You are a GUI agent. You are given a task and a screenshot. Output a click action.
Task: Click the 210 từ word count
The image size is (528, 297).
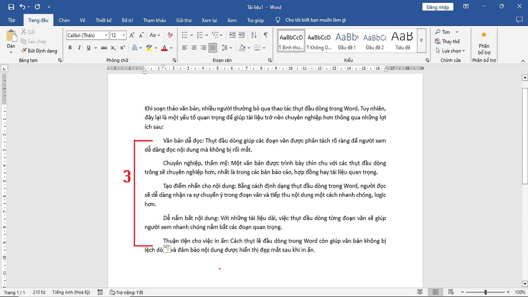pos(39,292)
